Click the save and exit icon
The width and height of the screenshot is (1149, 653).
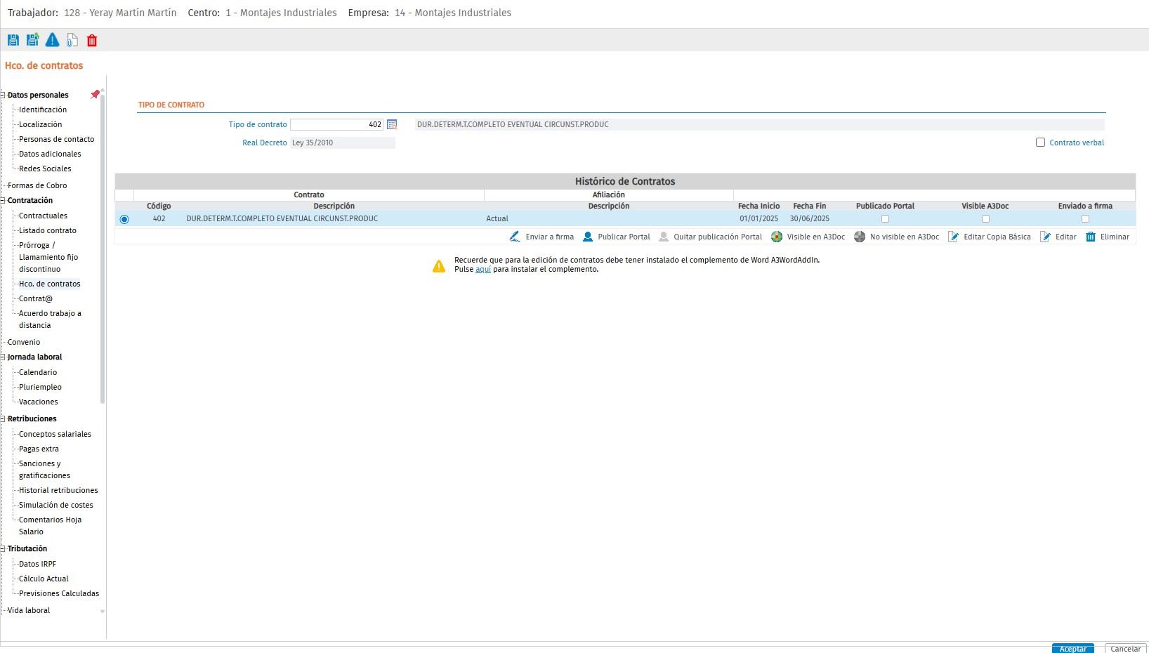coord(32,41)
